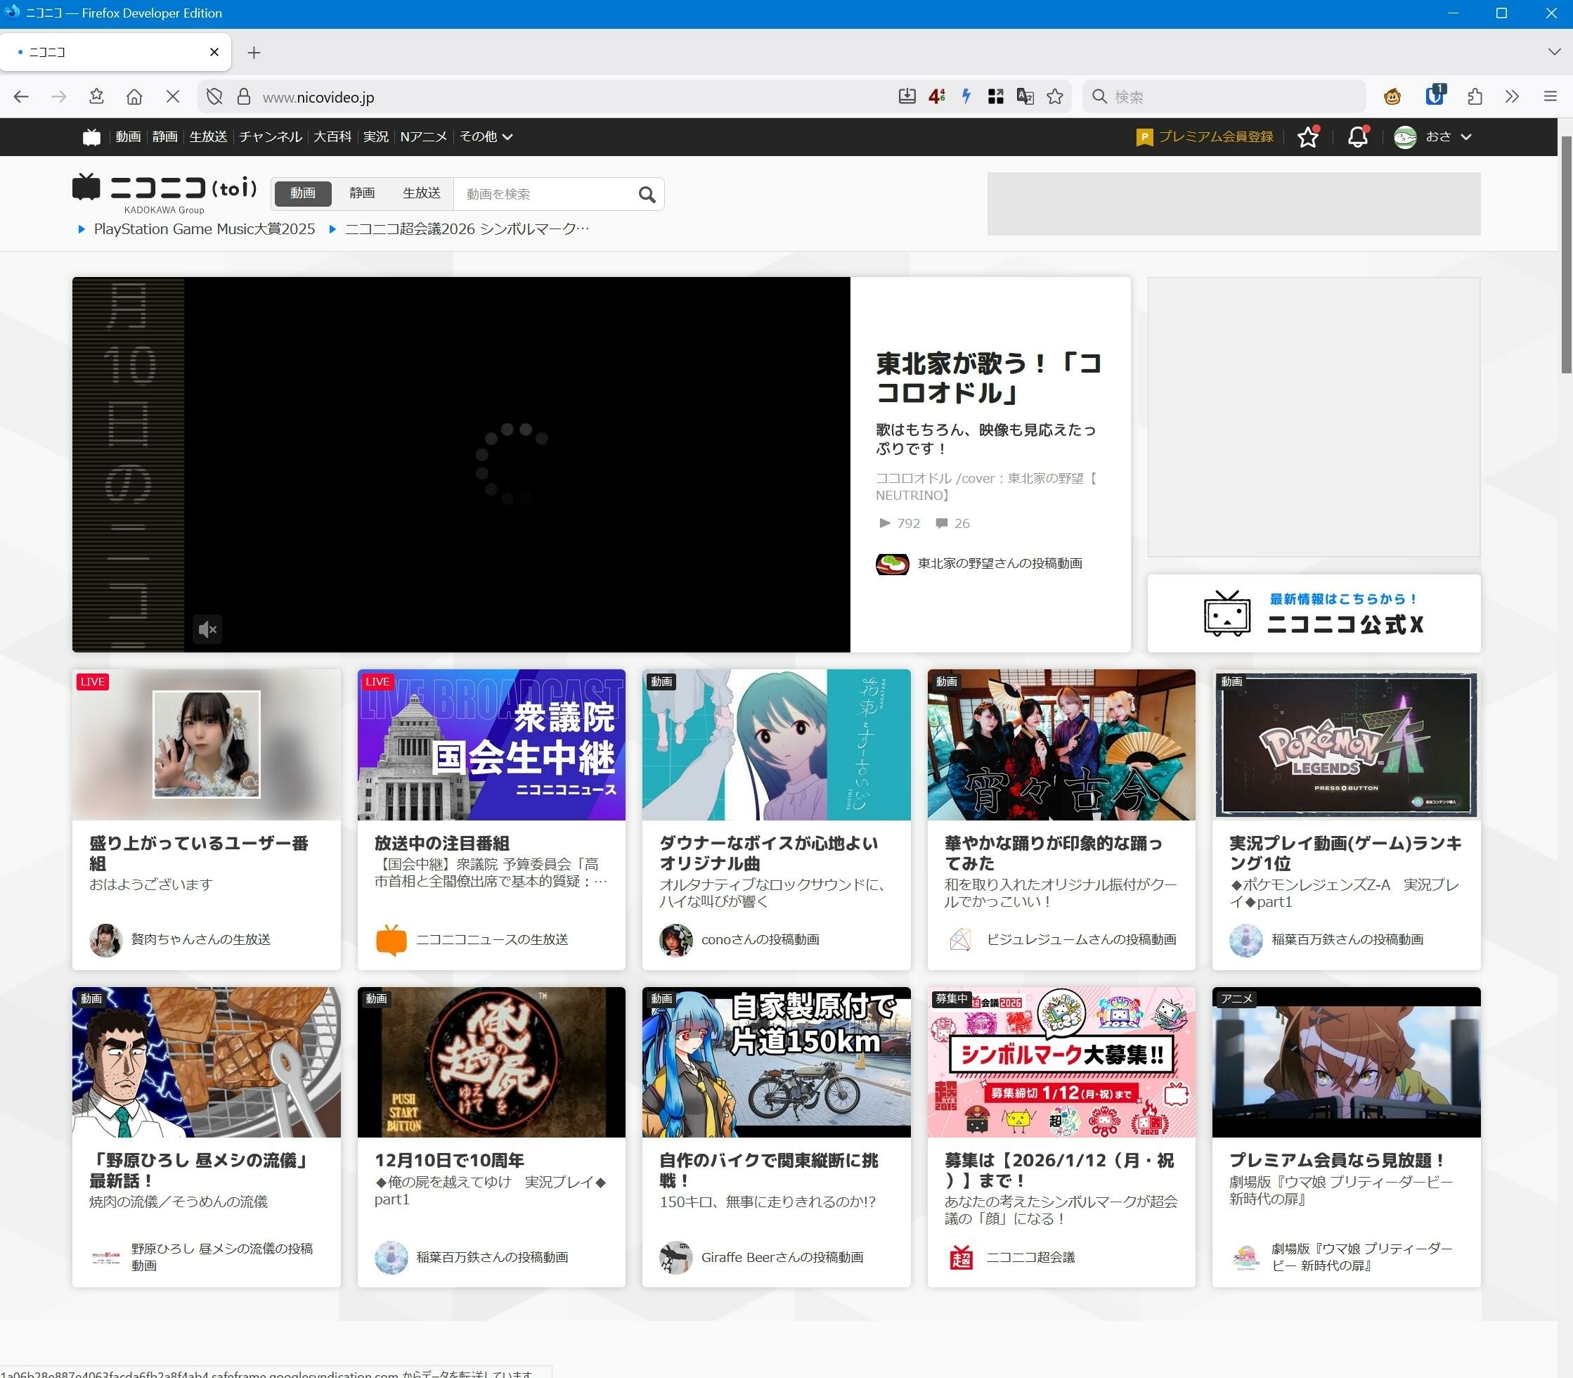The width and height of the screenshot is (1573, 1378).
Task: Unmute the featured video player
Action: [207, 630]
